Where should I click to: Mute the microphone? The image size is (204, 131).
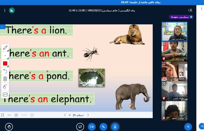click(115, 127)
